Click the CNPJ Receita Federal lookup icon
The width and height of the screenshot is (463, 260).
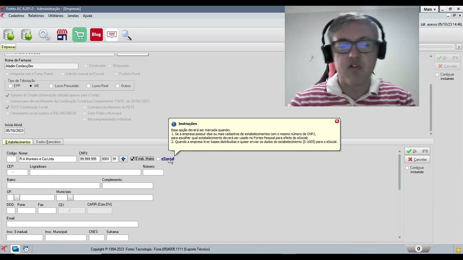(123, 159)
